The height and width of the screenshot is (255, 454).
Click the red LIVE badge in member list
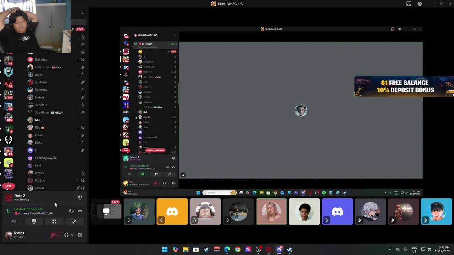click(80, 29)
